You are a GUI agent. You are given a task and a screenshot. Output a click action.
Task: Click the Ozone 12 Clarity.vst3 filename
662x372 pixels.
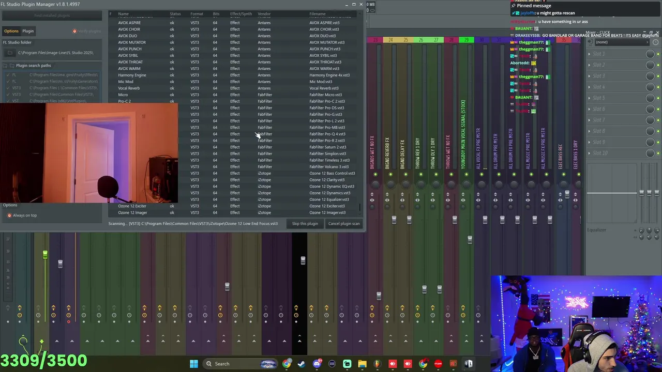click(327, 180)
